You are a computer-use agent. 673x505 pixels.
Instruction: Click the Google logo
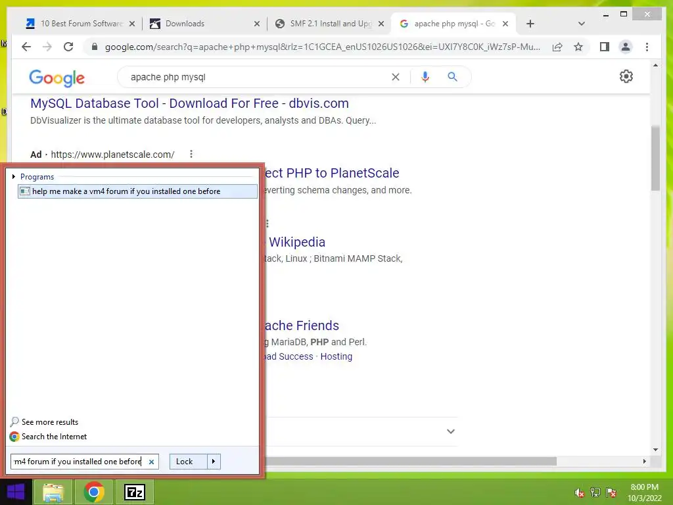pyautogui.click(x=57, y=78)
